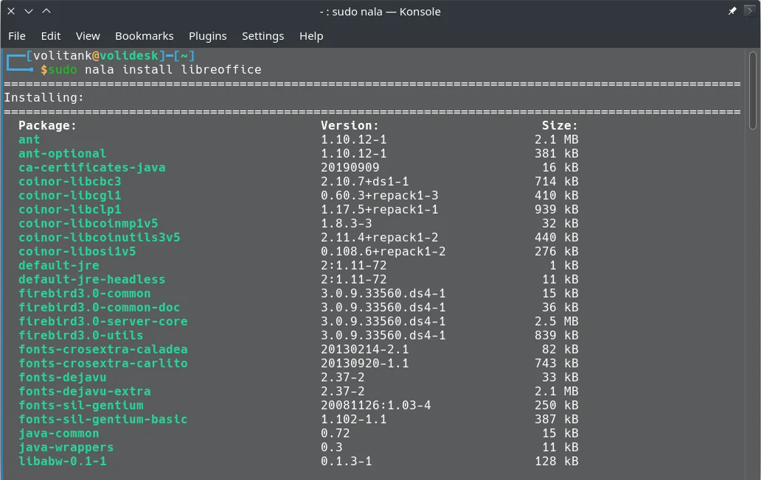Select the 'fonts-crosextra-carlito' package name

[x=103, y=364]
